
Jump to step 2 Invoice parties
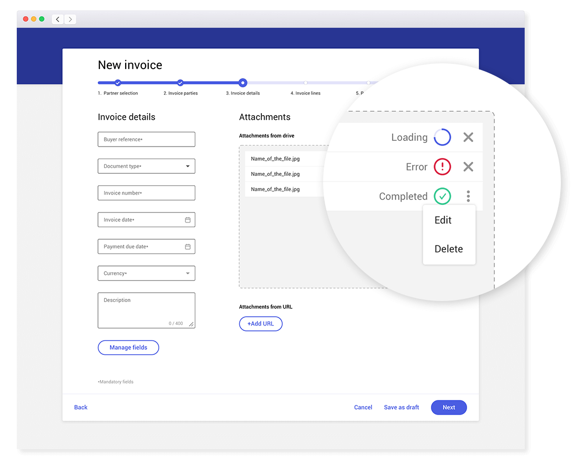click(x=180, y=83)
